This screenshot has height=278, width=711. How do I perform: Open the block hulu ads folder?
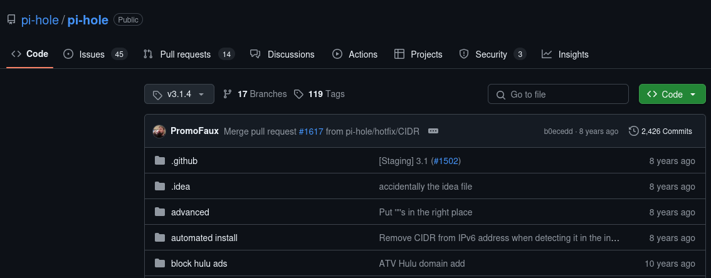(x=199, y=264)
